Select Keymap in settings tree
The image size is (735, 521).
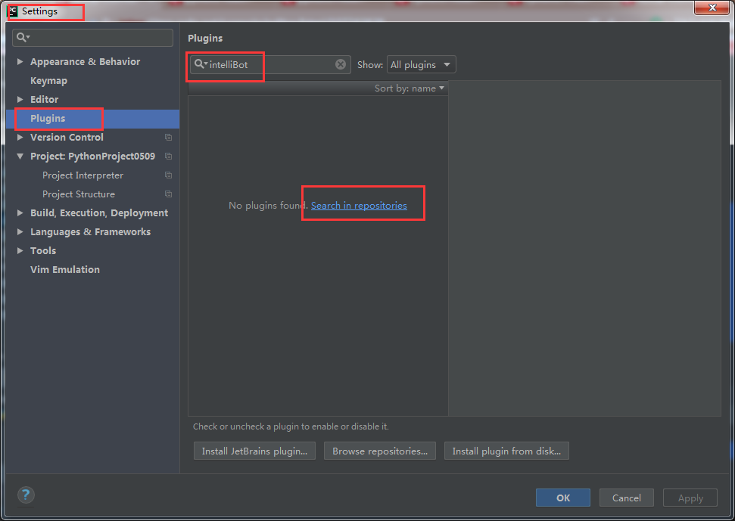(48, 80)
